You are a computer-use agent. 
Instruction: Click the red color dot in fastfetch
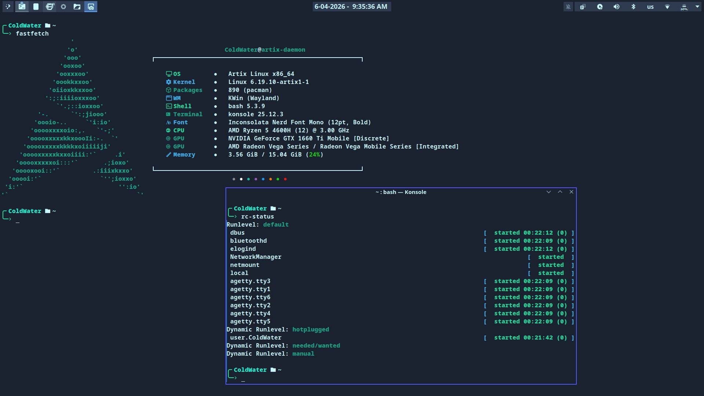[285, 179]
